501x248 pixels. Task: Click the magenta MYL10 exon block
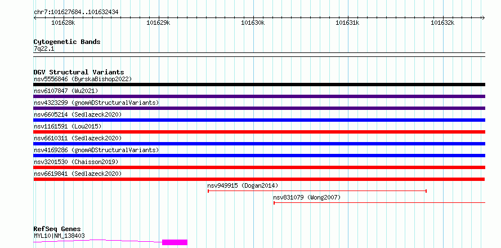(175, 242)
